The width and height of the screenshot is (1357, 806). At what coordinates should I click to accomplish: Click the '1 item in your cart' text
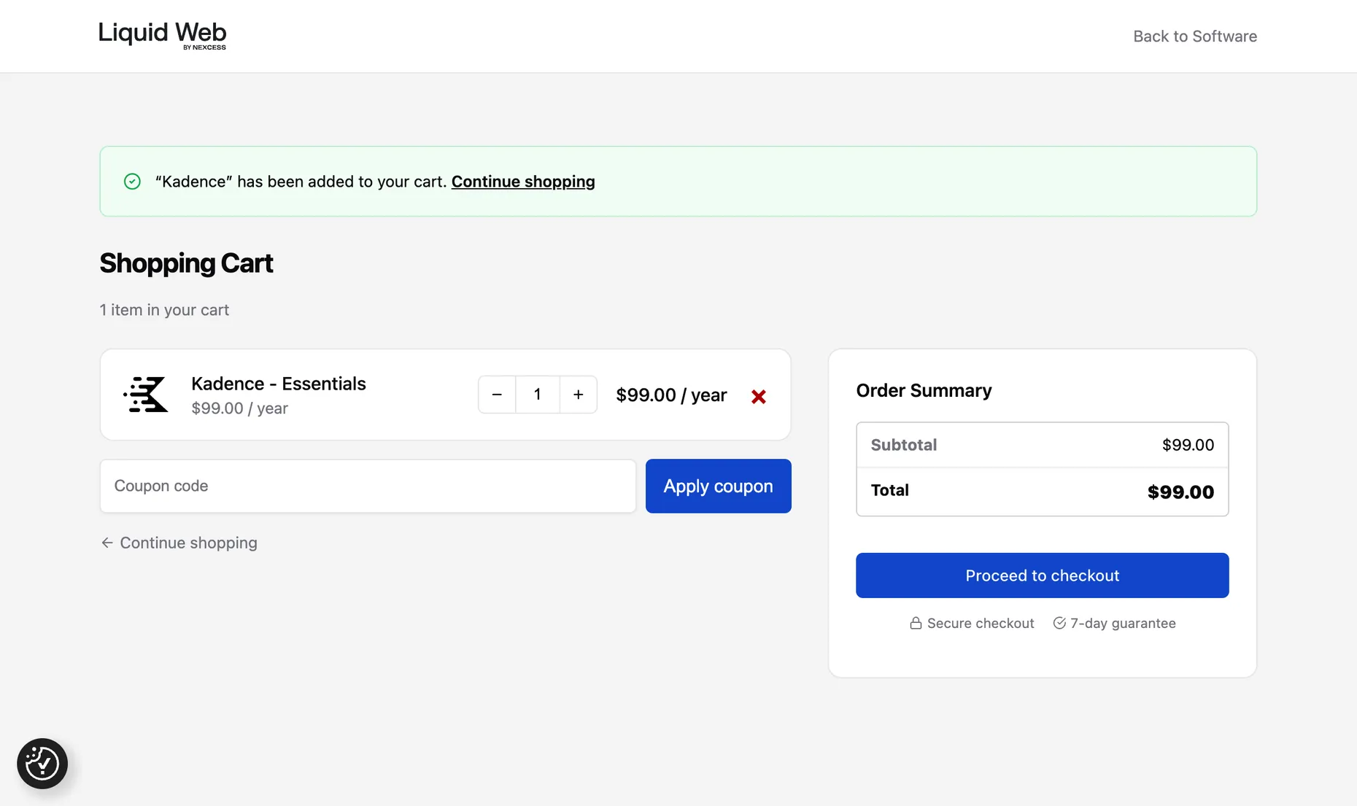coord(164,310)
